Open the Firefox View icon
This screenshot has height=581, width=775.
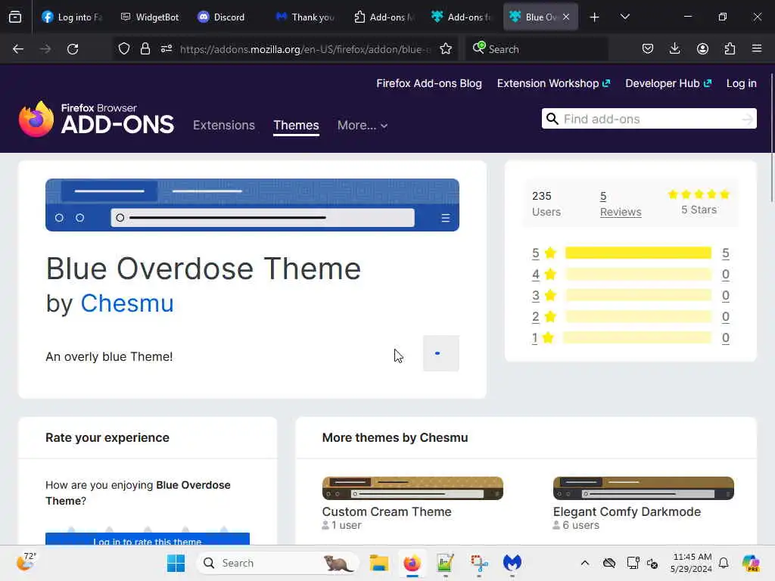point(15,17)
